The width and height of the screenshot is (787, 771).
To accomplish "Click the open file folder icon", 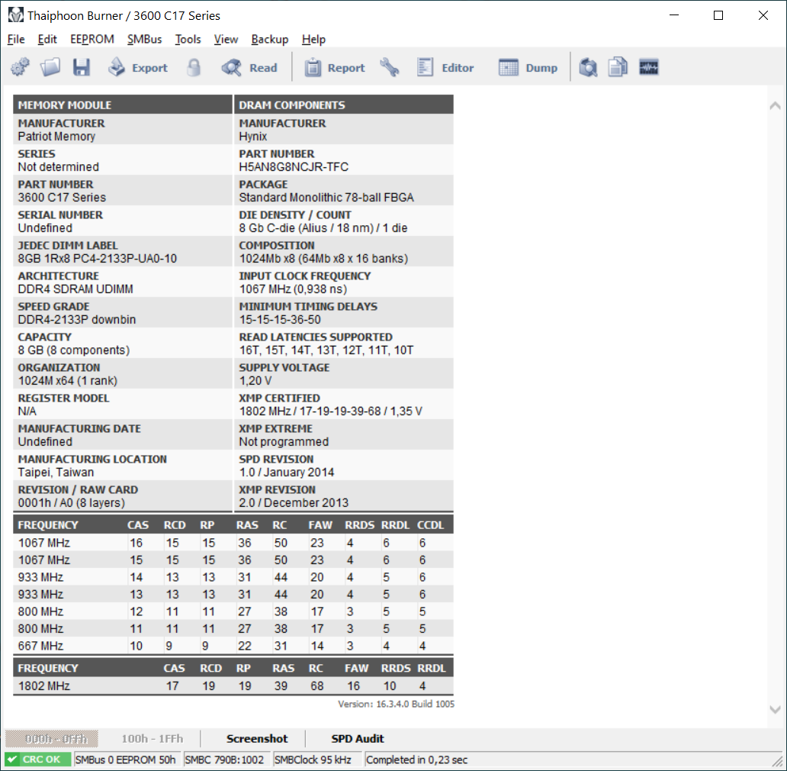I will point(50,67).
